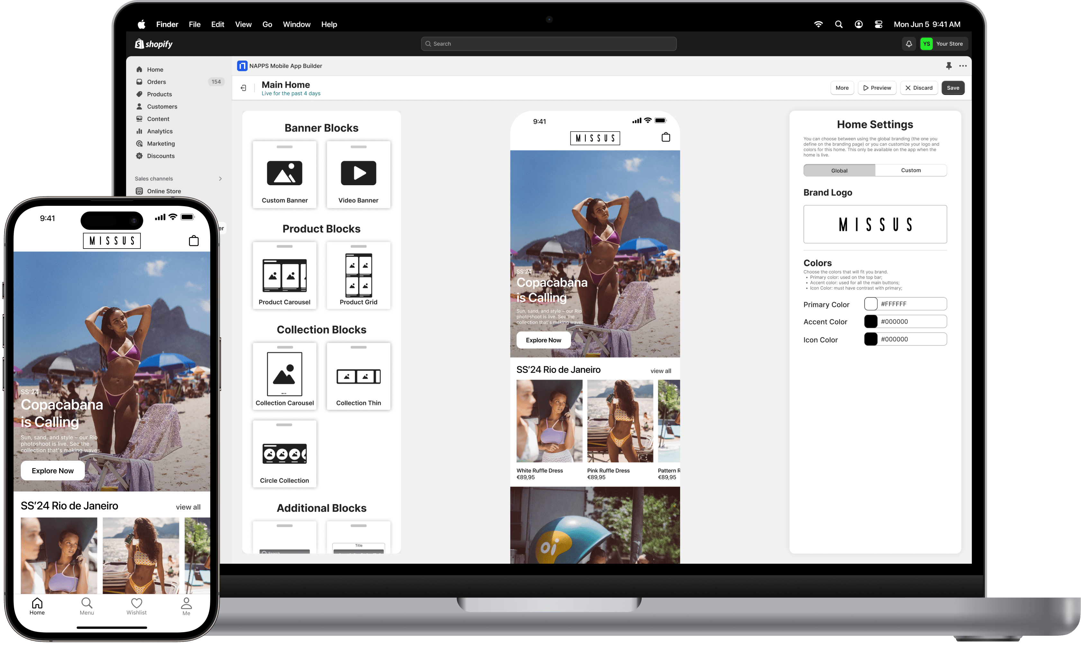Screen dimensions: 1081x646
Task: Edit the Primary Color hex field
Action: pos(912,304)
